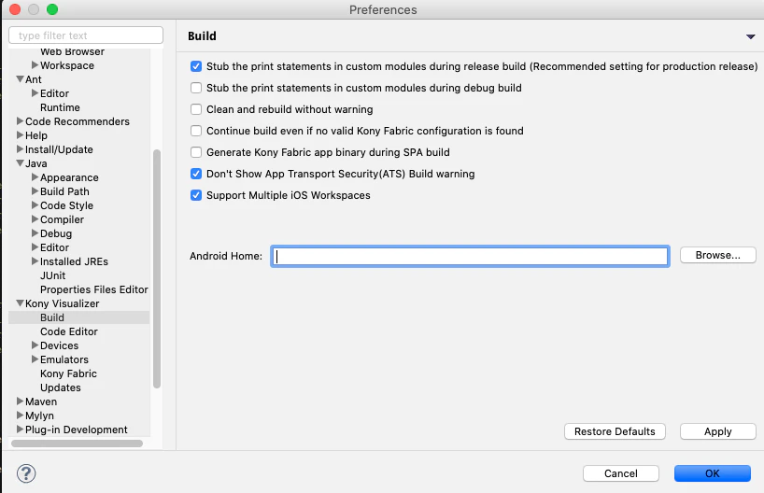Open Code Editor preferences under Kony Visualizer

[x=69, y=331]
